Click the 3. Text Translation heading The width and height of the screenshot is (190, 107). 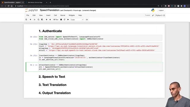click(53, 85)
